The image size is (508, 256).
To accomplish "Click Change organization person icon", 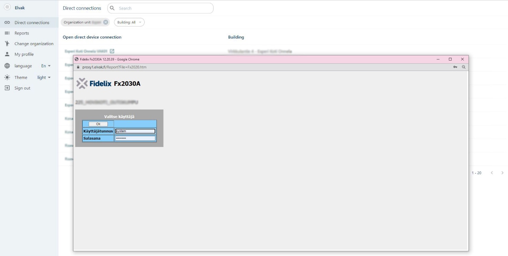I will [x=7, y=44].
